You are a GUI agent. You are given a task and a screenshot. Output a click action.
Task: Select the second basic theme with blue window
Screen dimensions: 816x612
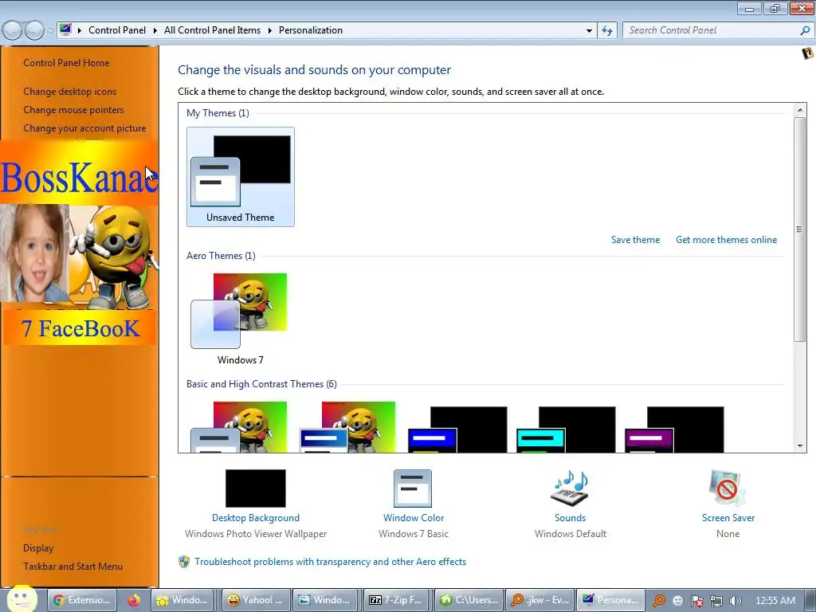(347, 427)
